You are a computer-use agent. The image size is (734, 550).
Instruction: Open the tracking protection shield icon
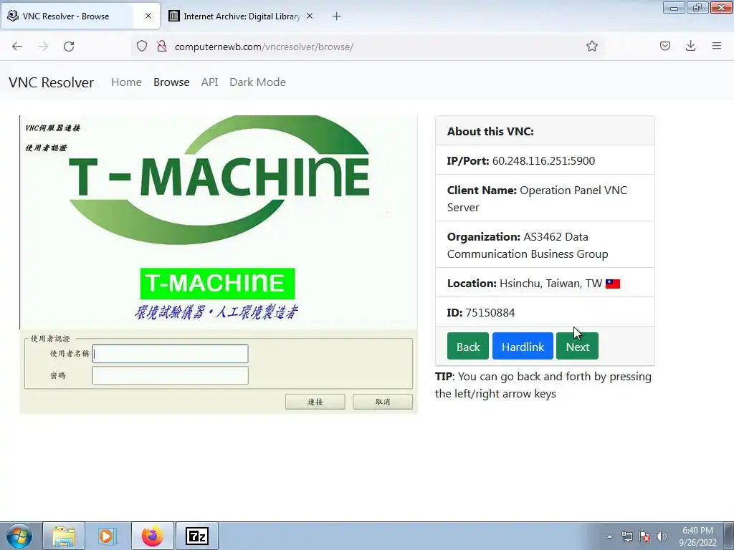click(142, 46)
